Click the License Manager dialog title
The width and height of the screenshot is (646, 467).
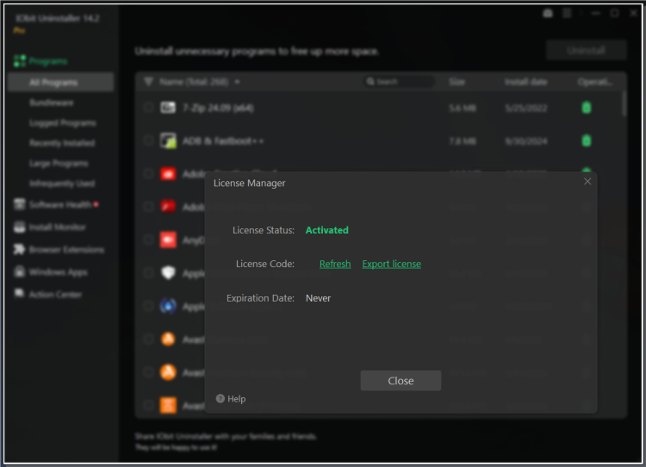pyautogui.click(x=249, y=183)
